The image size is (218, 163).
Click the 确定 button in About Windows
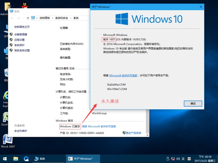point(193,103)
